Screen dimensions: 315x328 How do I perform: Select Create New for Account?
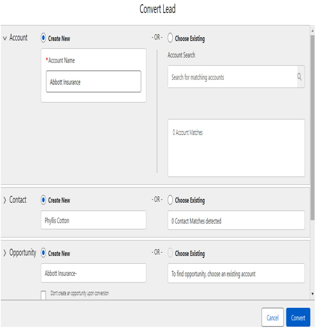43,38
